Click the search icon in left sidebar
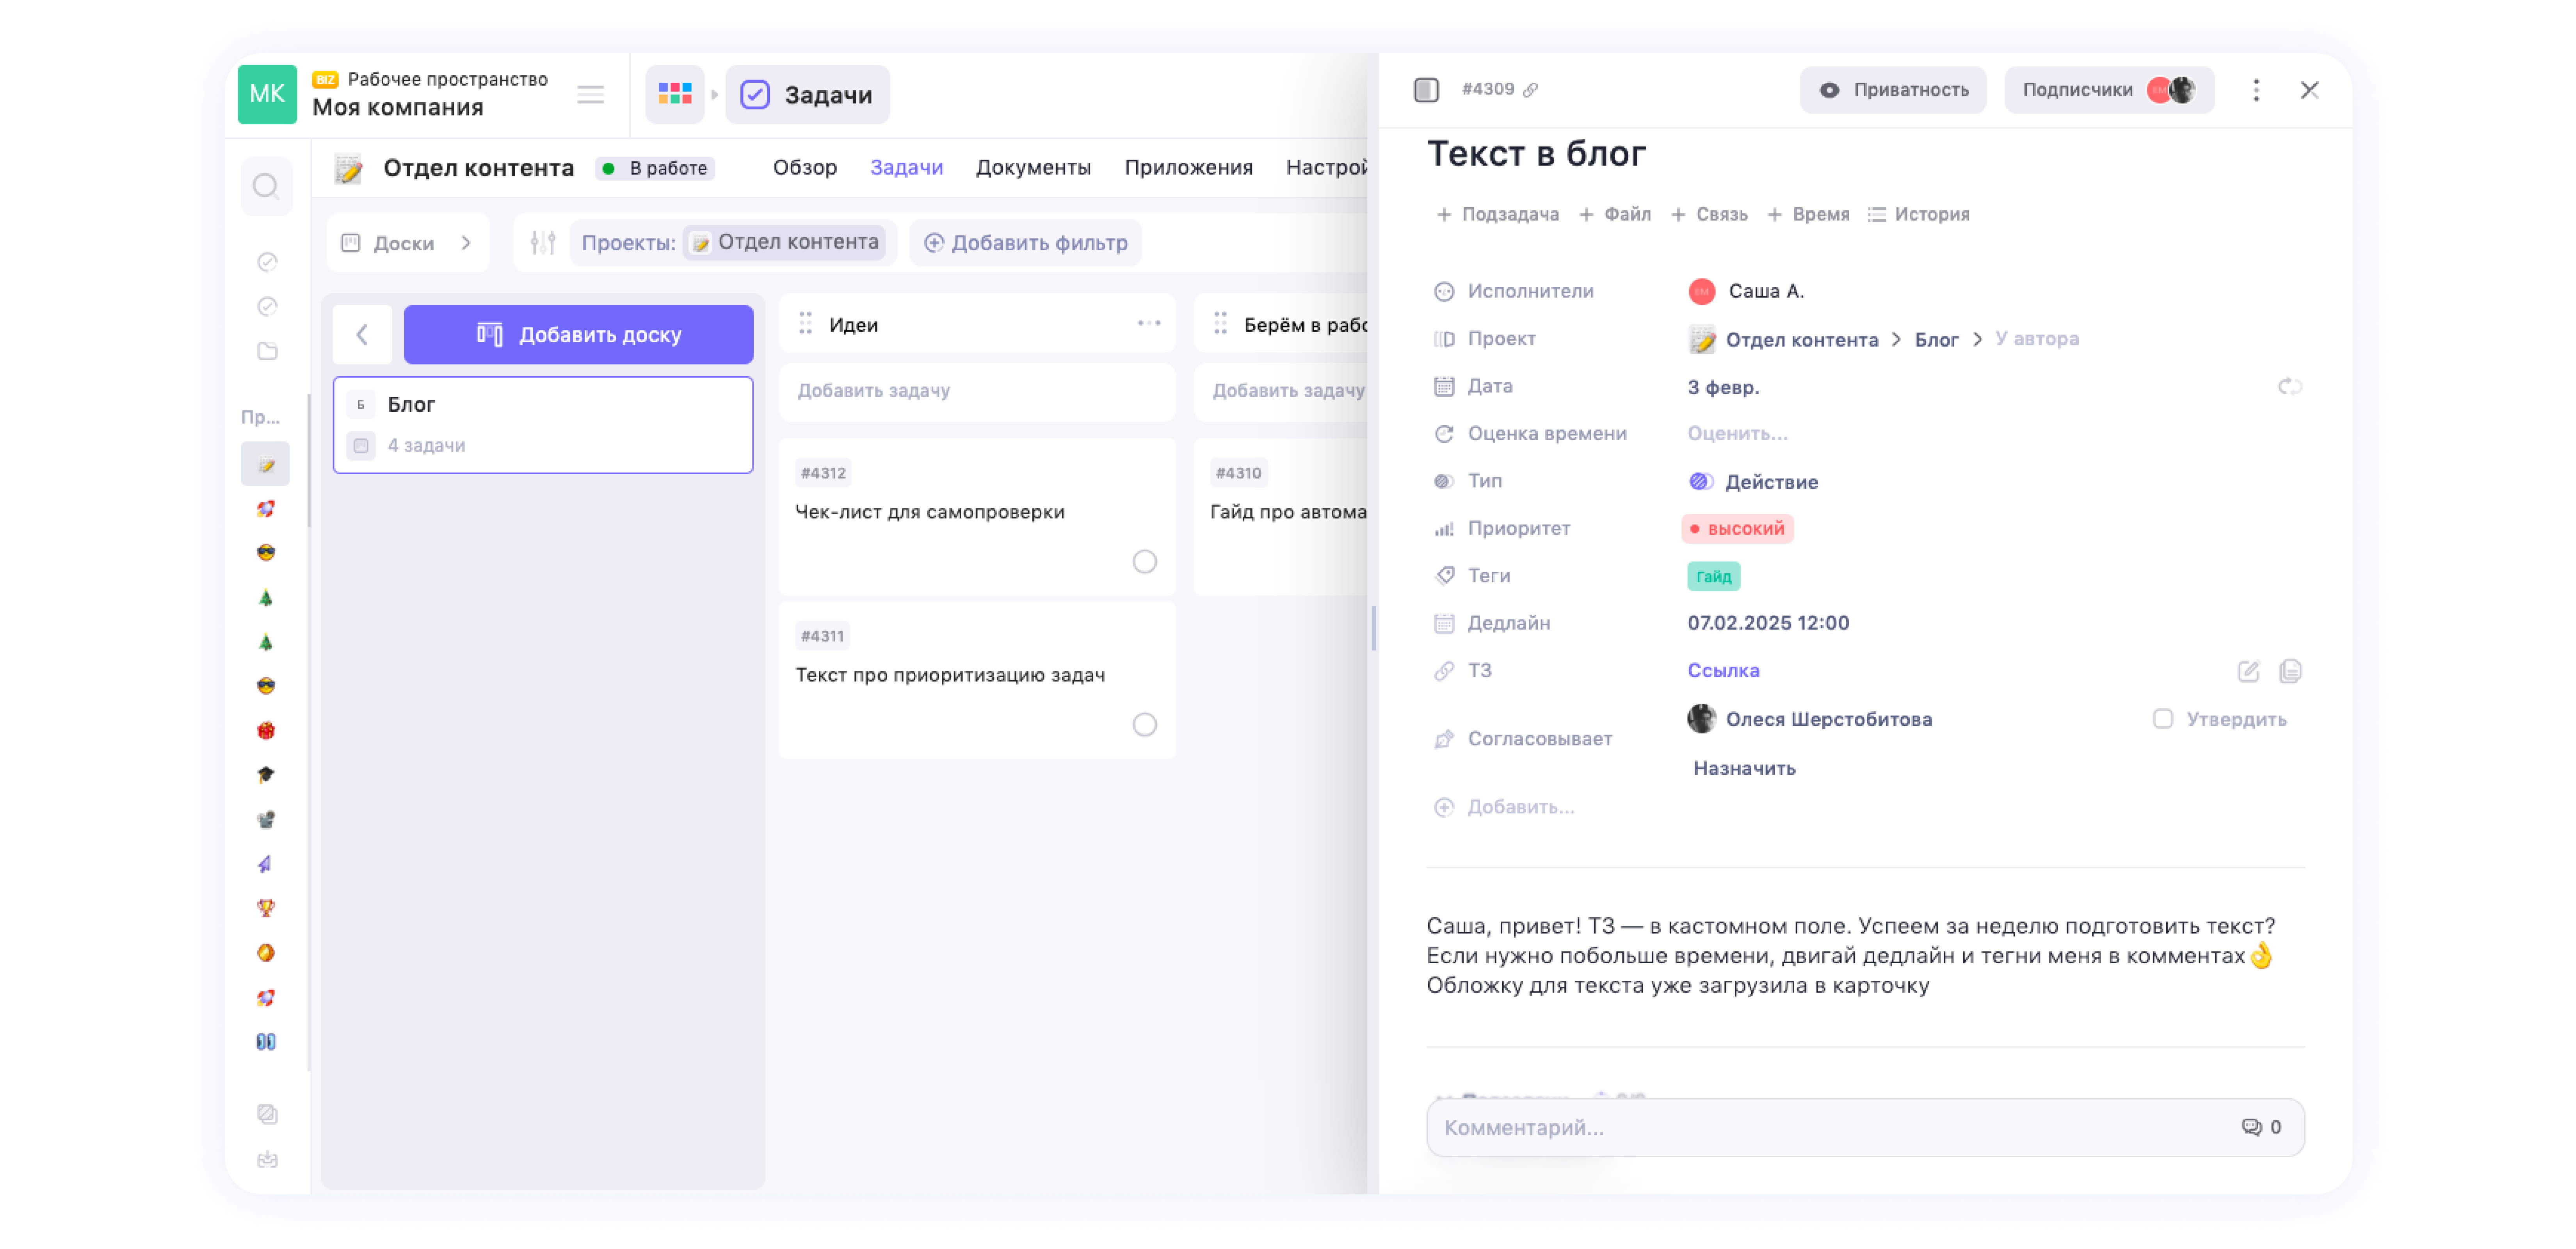 (x=265, y=186)
